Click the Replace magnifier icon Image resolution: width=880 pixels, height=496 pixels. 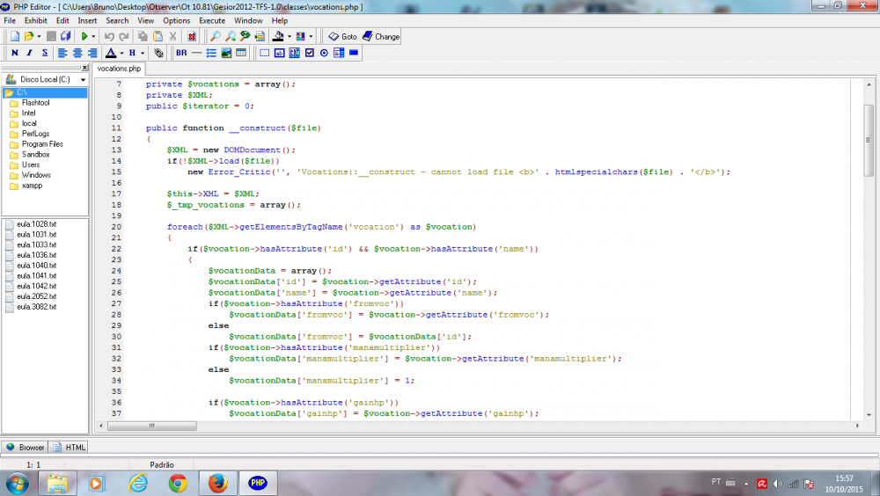(246, 36)
